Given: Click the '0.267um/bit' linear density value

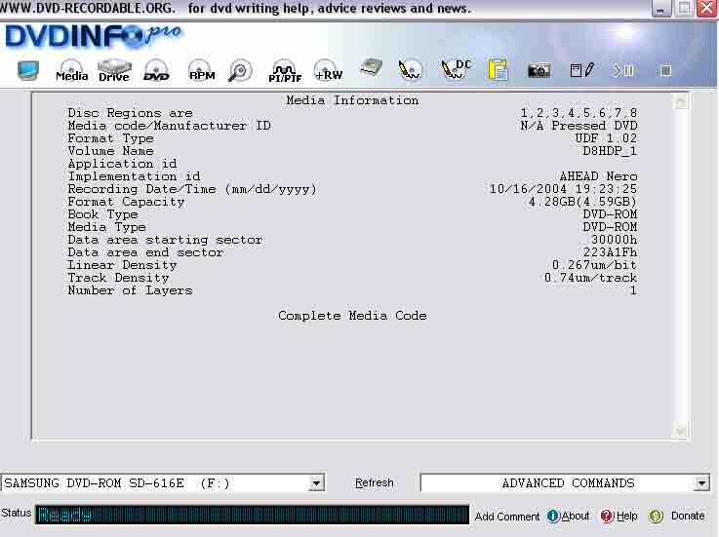Looking at the screenshot, I should point(594,265).
